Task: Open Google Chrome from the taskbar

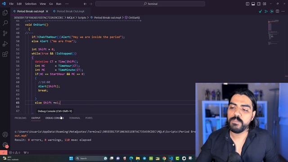Action: (164, 158)
